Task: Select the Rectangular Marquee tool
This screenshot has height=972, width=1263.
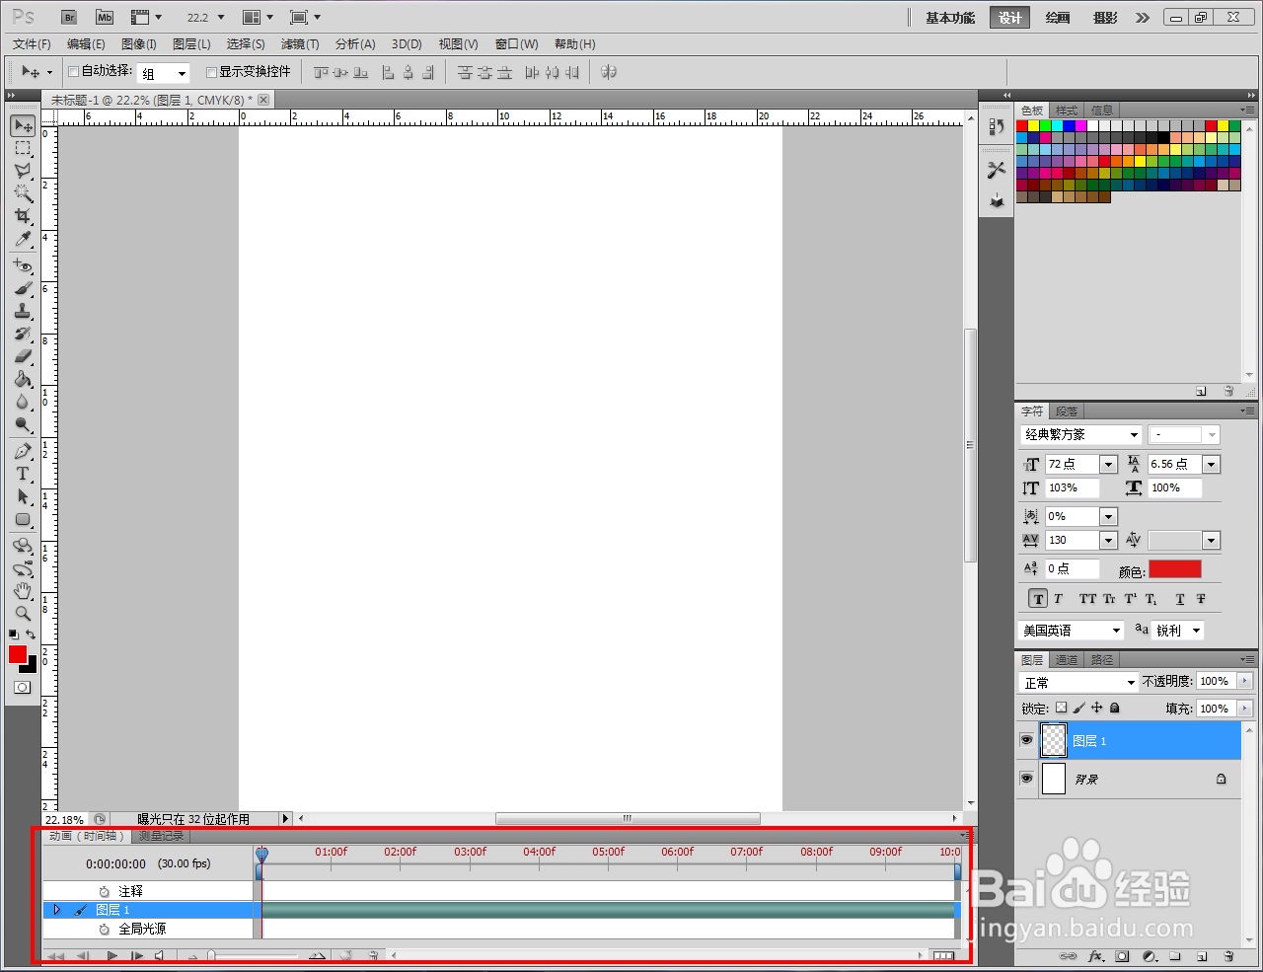Action: pos(23,148)
